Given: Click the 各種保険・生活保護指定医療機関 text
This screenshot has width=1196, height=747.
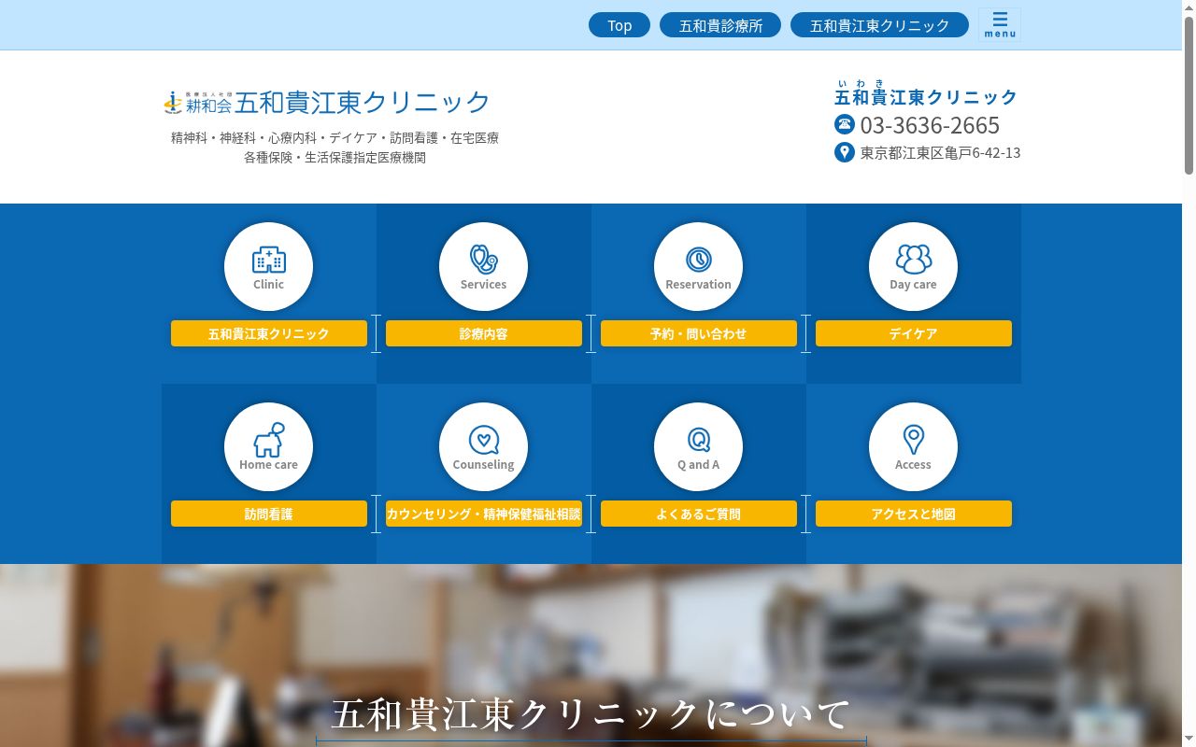Looking at the screenshot, I should pos(335,158).
